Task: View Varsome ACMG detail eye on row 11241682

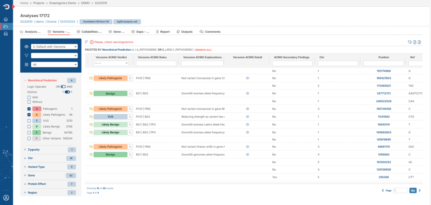Action: click(x=247, y=117)
